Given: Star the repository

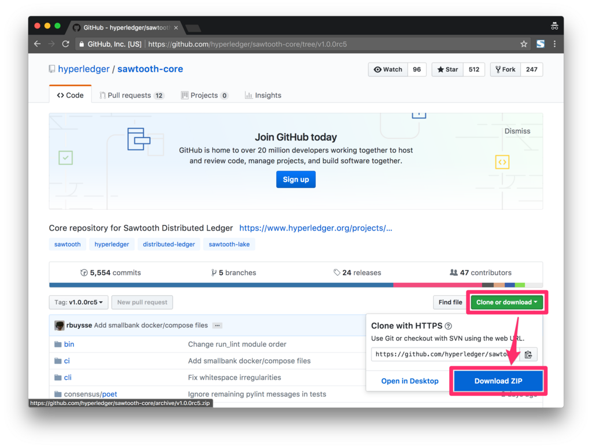Looking at the screenshot, I should point(447,69).
